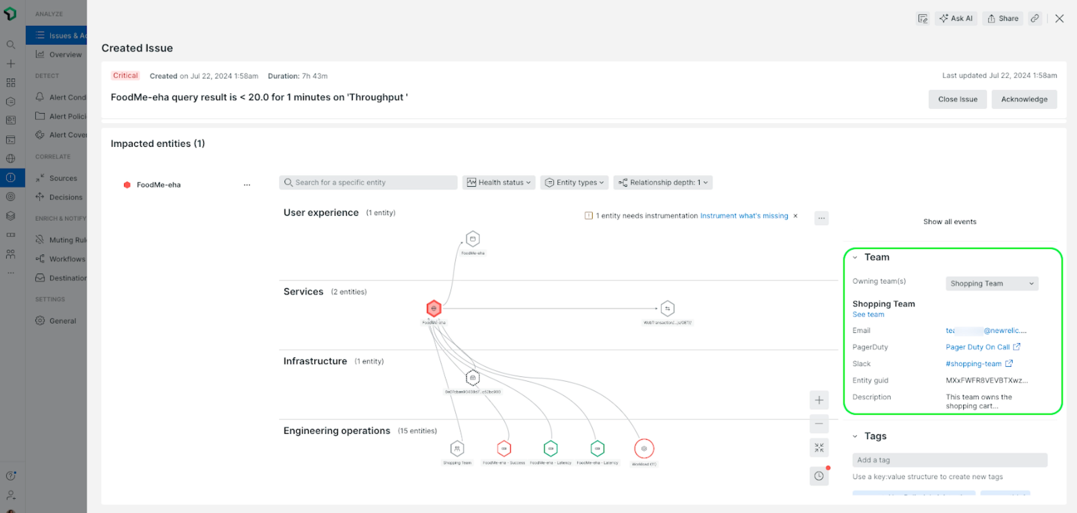Collapse the Team section chevron
Viewport: 1077px width, 513px height.
click(855, 257)
